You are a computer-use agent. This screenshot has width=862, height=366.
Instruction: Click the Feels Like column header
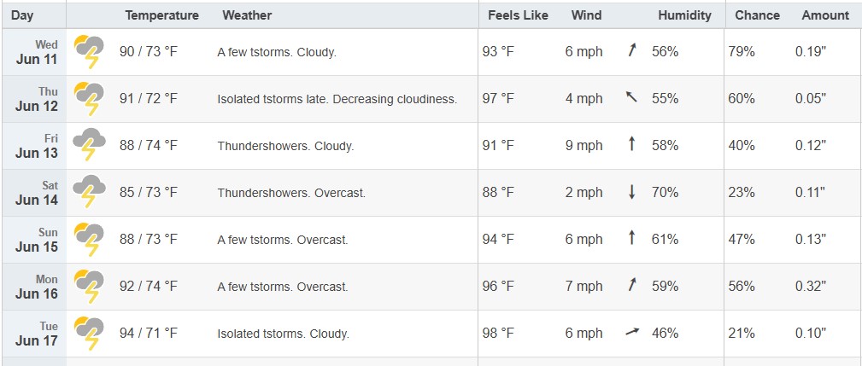click(518, 15)
